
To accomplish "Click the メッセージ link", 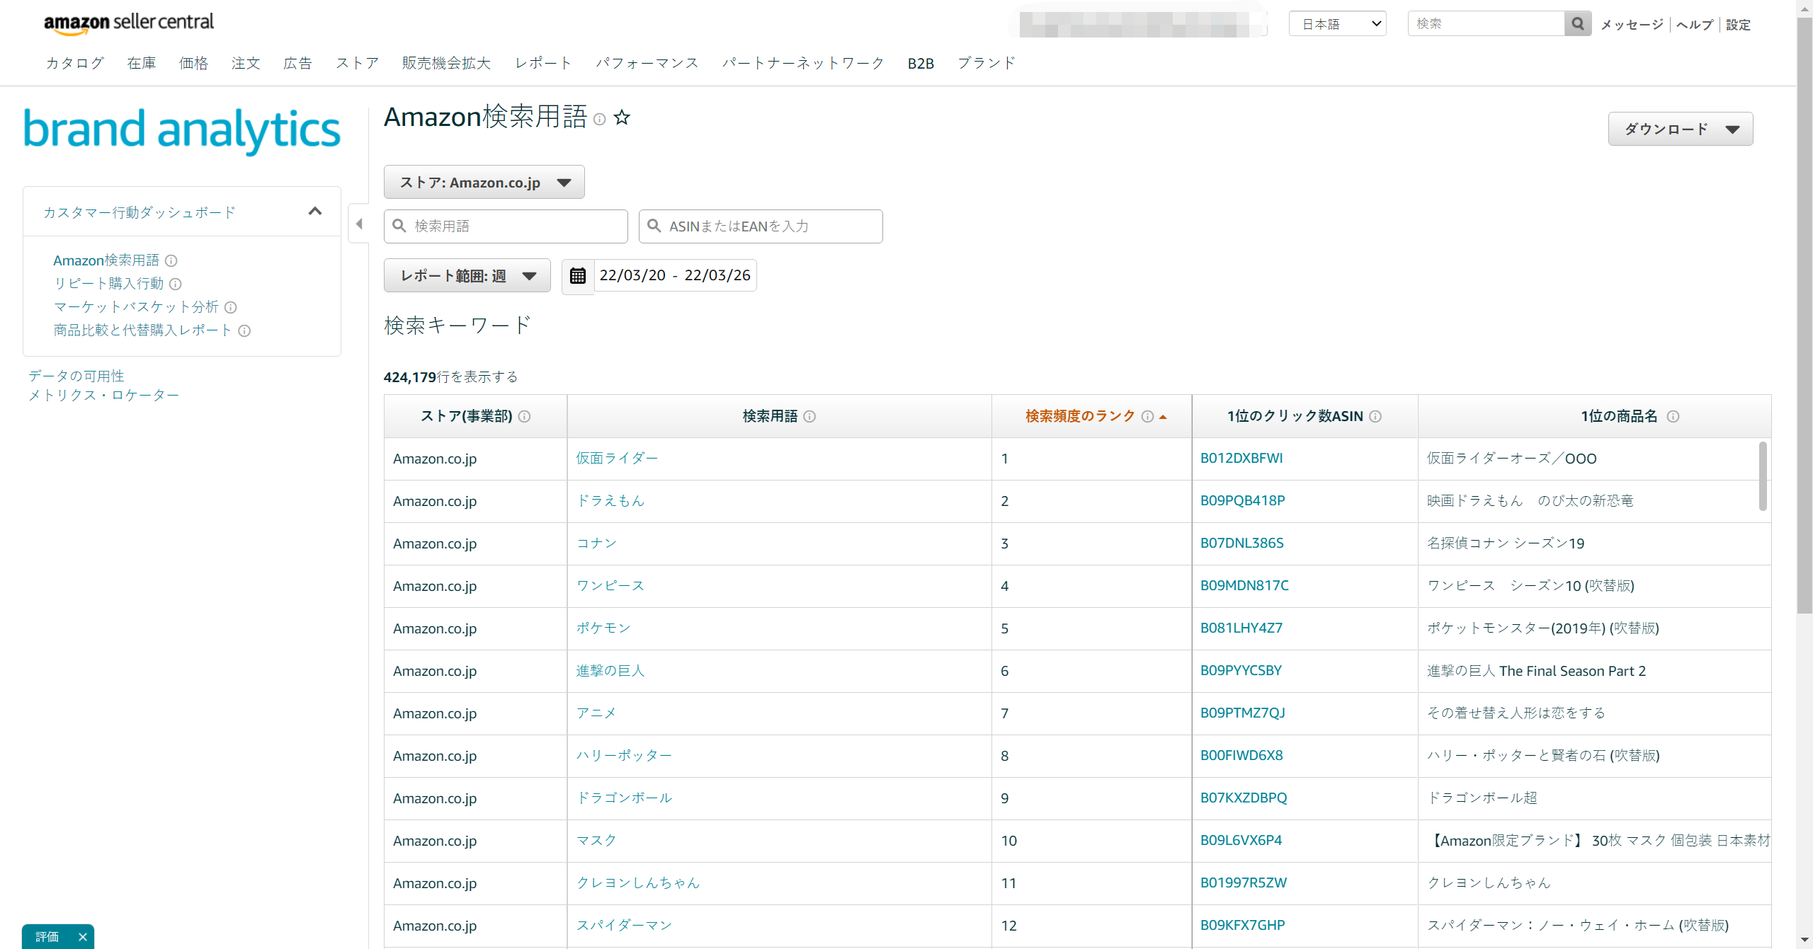I will [1632, 24].
